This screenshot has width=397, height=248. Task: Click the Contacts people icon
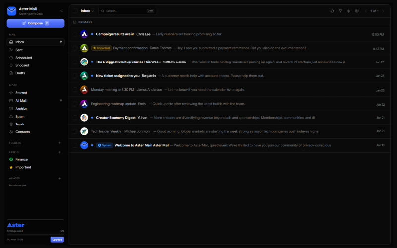(x=11, y=132)
